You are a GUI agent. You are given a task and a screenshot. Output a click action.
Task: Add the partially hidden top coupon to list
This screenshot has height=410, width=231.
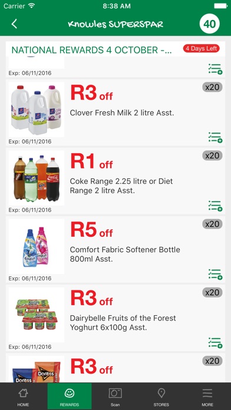pyautogui.click(x=215, y=69)
